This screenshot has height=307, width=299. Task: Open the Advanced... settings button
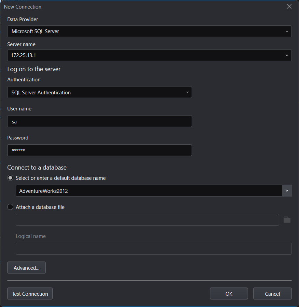(x=26, y=268)
